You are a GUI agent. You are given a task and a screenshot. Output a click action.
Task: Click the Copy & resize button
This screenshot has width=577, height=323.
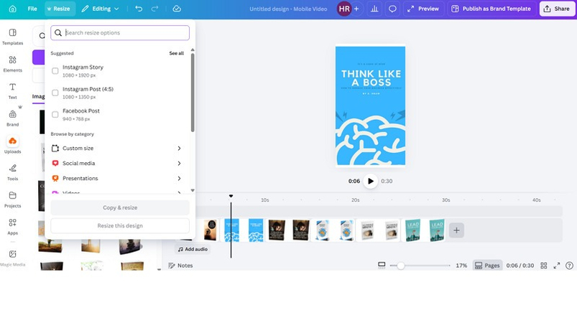tap(120, 207)
